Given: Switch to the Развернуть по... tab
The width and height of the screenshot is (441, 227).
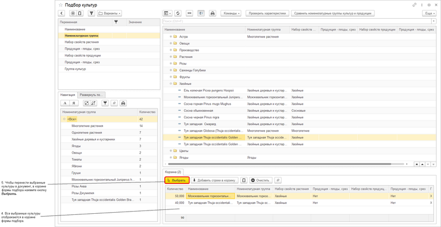Looking at the screenshot, I should coord(91,95).
